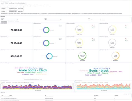
Task: Click the 2.166 average quantity gauge
Action: pyautogui.click(x=115, y=56)
